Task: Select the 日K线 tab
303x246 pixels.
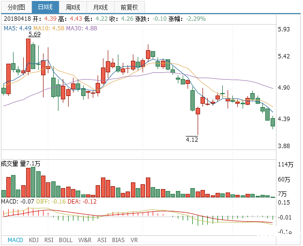Action: [x=45, y=7]
